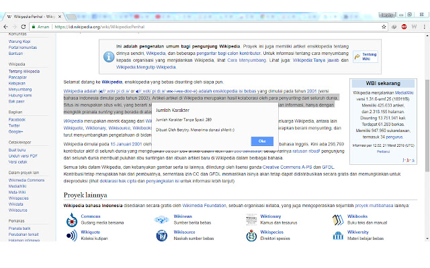Screen dimensions: 430x268
Task: Click 15 Januari 2001 date link
Action: coord(126,144)
